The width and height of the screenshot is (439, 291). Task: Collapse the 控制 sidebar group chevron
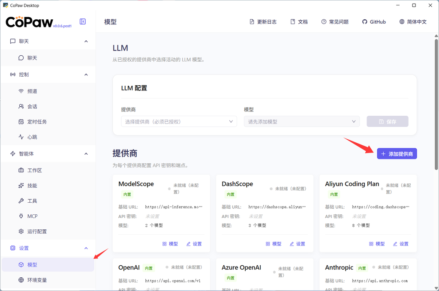pyautogui.click(x=86, y=75)
